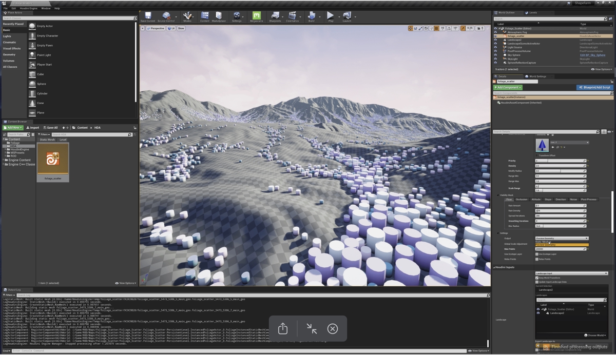This screenshot has width=616, height=355.
Task: Toggle visibility eye of Atmospheric Fog actor
Action: [x=495, y=32]
